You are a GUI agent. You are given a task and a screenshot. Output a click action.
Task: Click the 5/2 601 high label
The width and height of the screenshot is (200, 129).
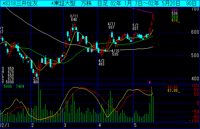[135, 27]
